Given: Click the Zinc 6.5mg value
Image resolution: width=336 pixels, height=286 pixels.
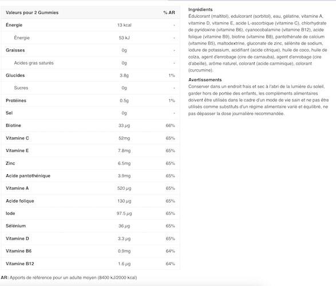Looking at the screenshot, I should click(x=124, y=163).
